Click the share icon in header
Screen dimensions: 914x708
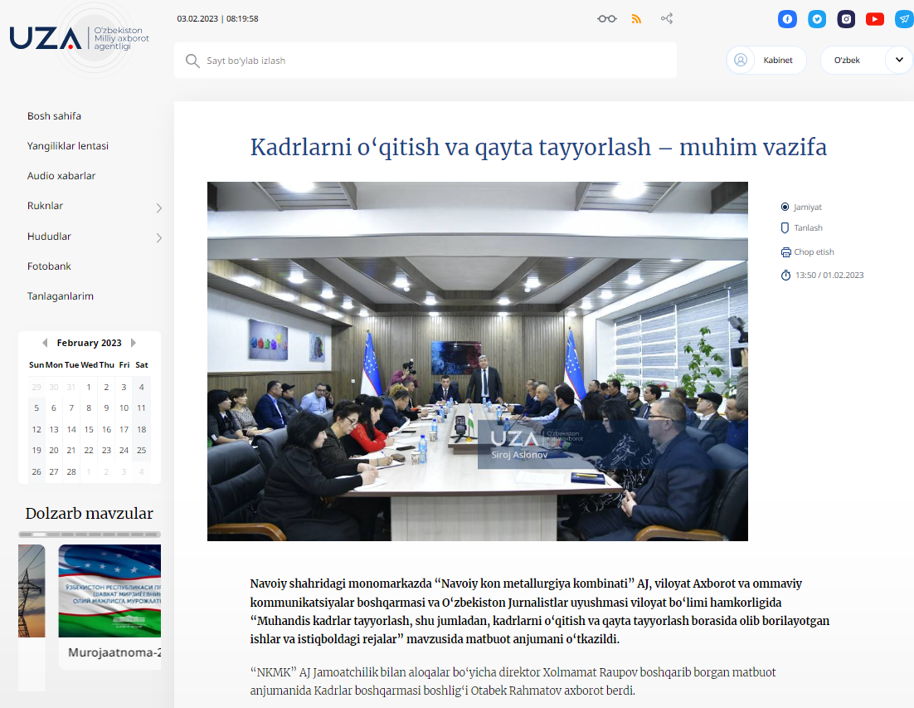666,19
